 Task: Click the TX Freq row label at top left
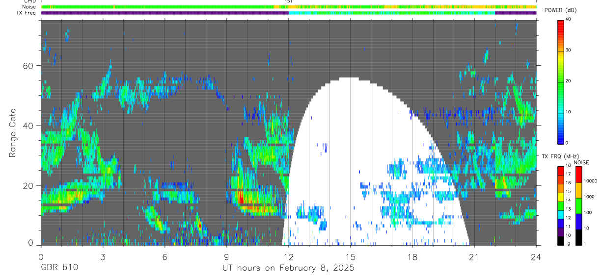[27, 13]
